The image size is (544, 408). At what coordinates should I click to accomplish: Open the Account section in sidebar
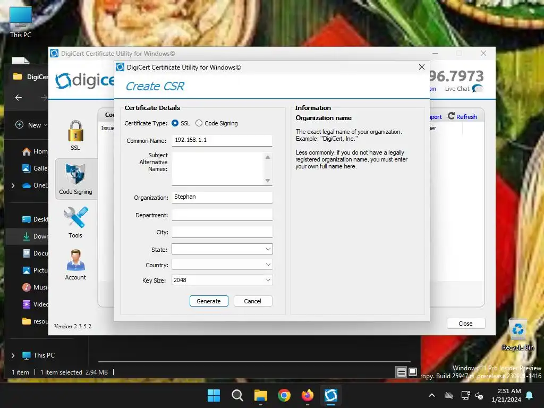(x=75, y=265)
